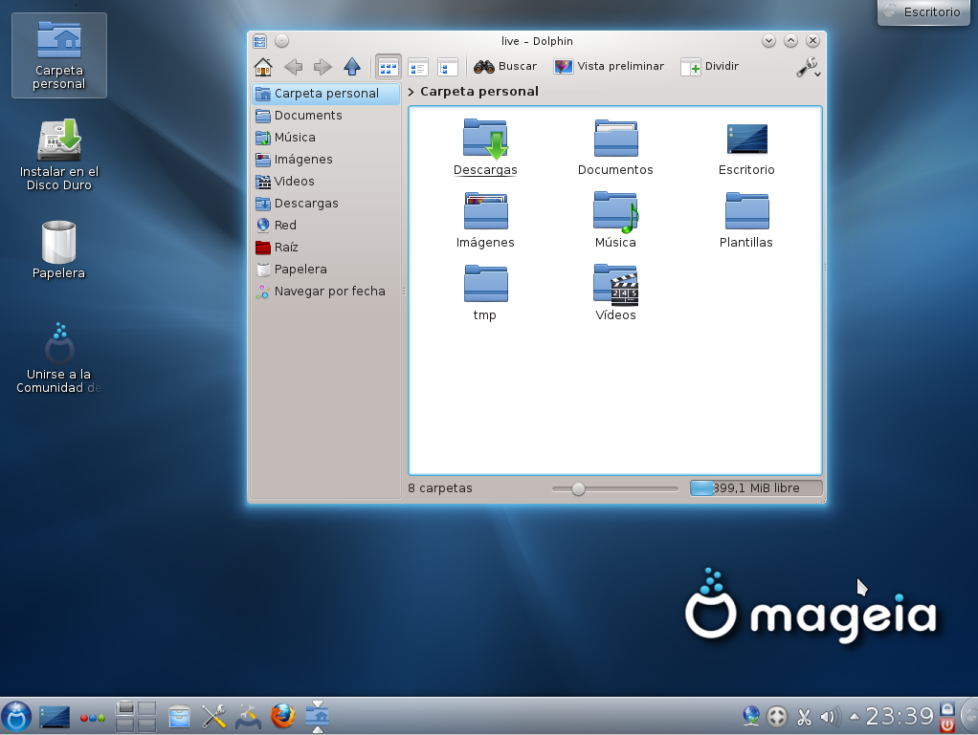Viewport: 978px width, 735px height.
Task: Click the 8 carpetas status text
Action: [440, 488]
